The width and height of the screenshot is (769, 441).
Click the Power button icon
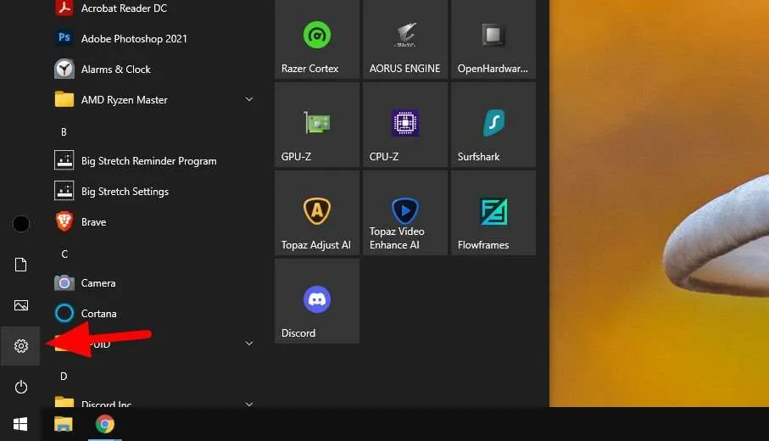click(20, 387)
